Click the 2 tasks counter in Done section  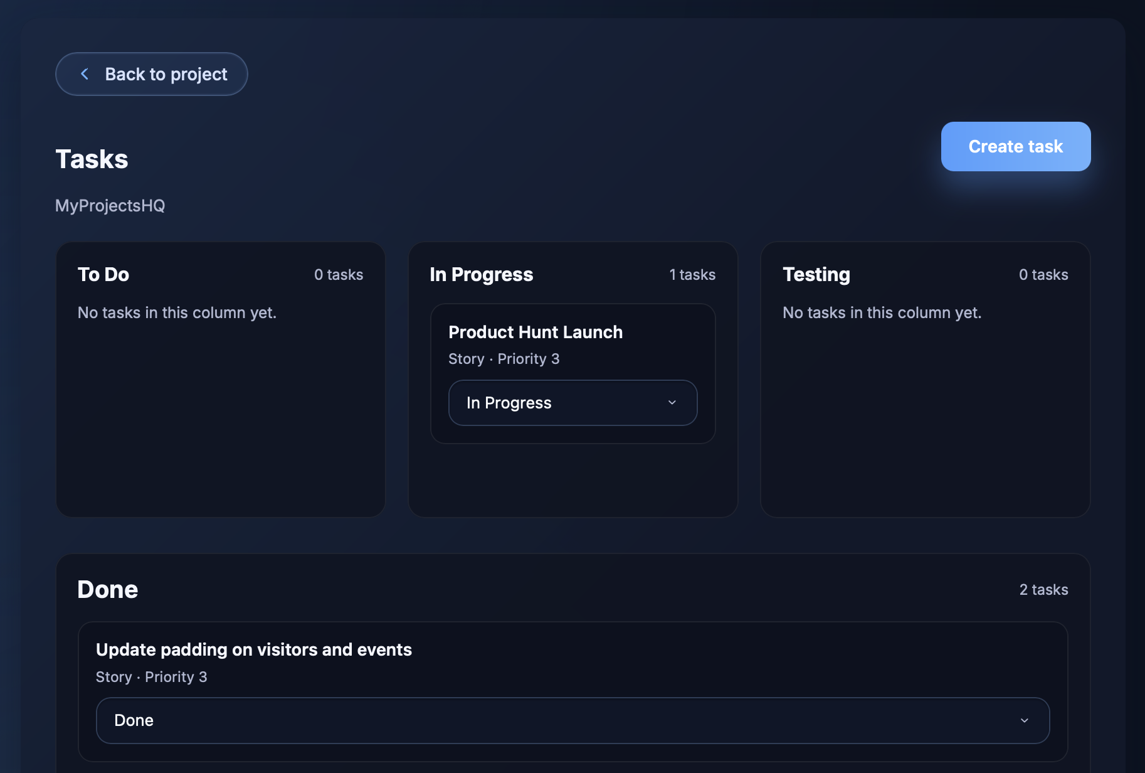[x=1043, y=589]
